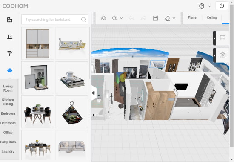The height and width of the screenshot is (162, 234).
Task: Open the help menu dropdown arrow
Action: (x=209, y=6)
